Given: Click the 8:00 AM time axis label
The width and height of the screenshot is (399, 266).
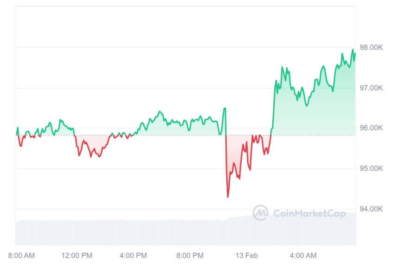Looking at the screenshot, I should [x=21, y=255].
